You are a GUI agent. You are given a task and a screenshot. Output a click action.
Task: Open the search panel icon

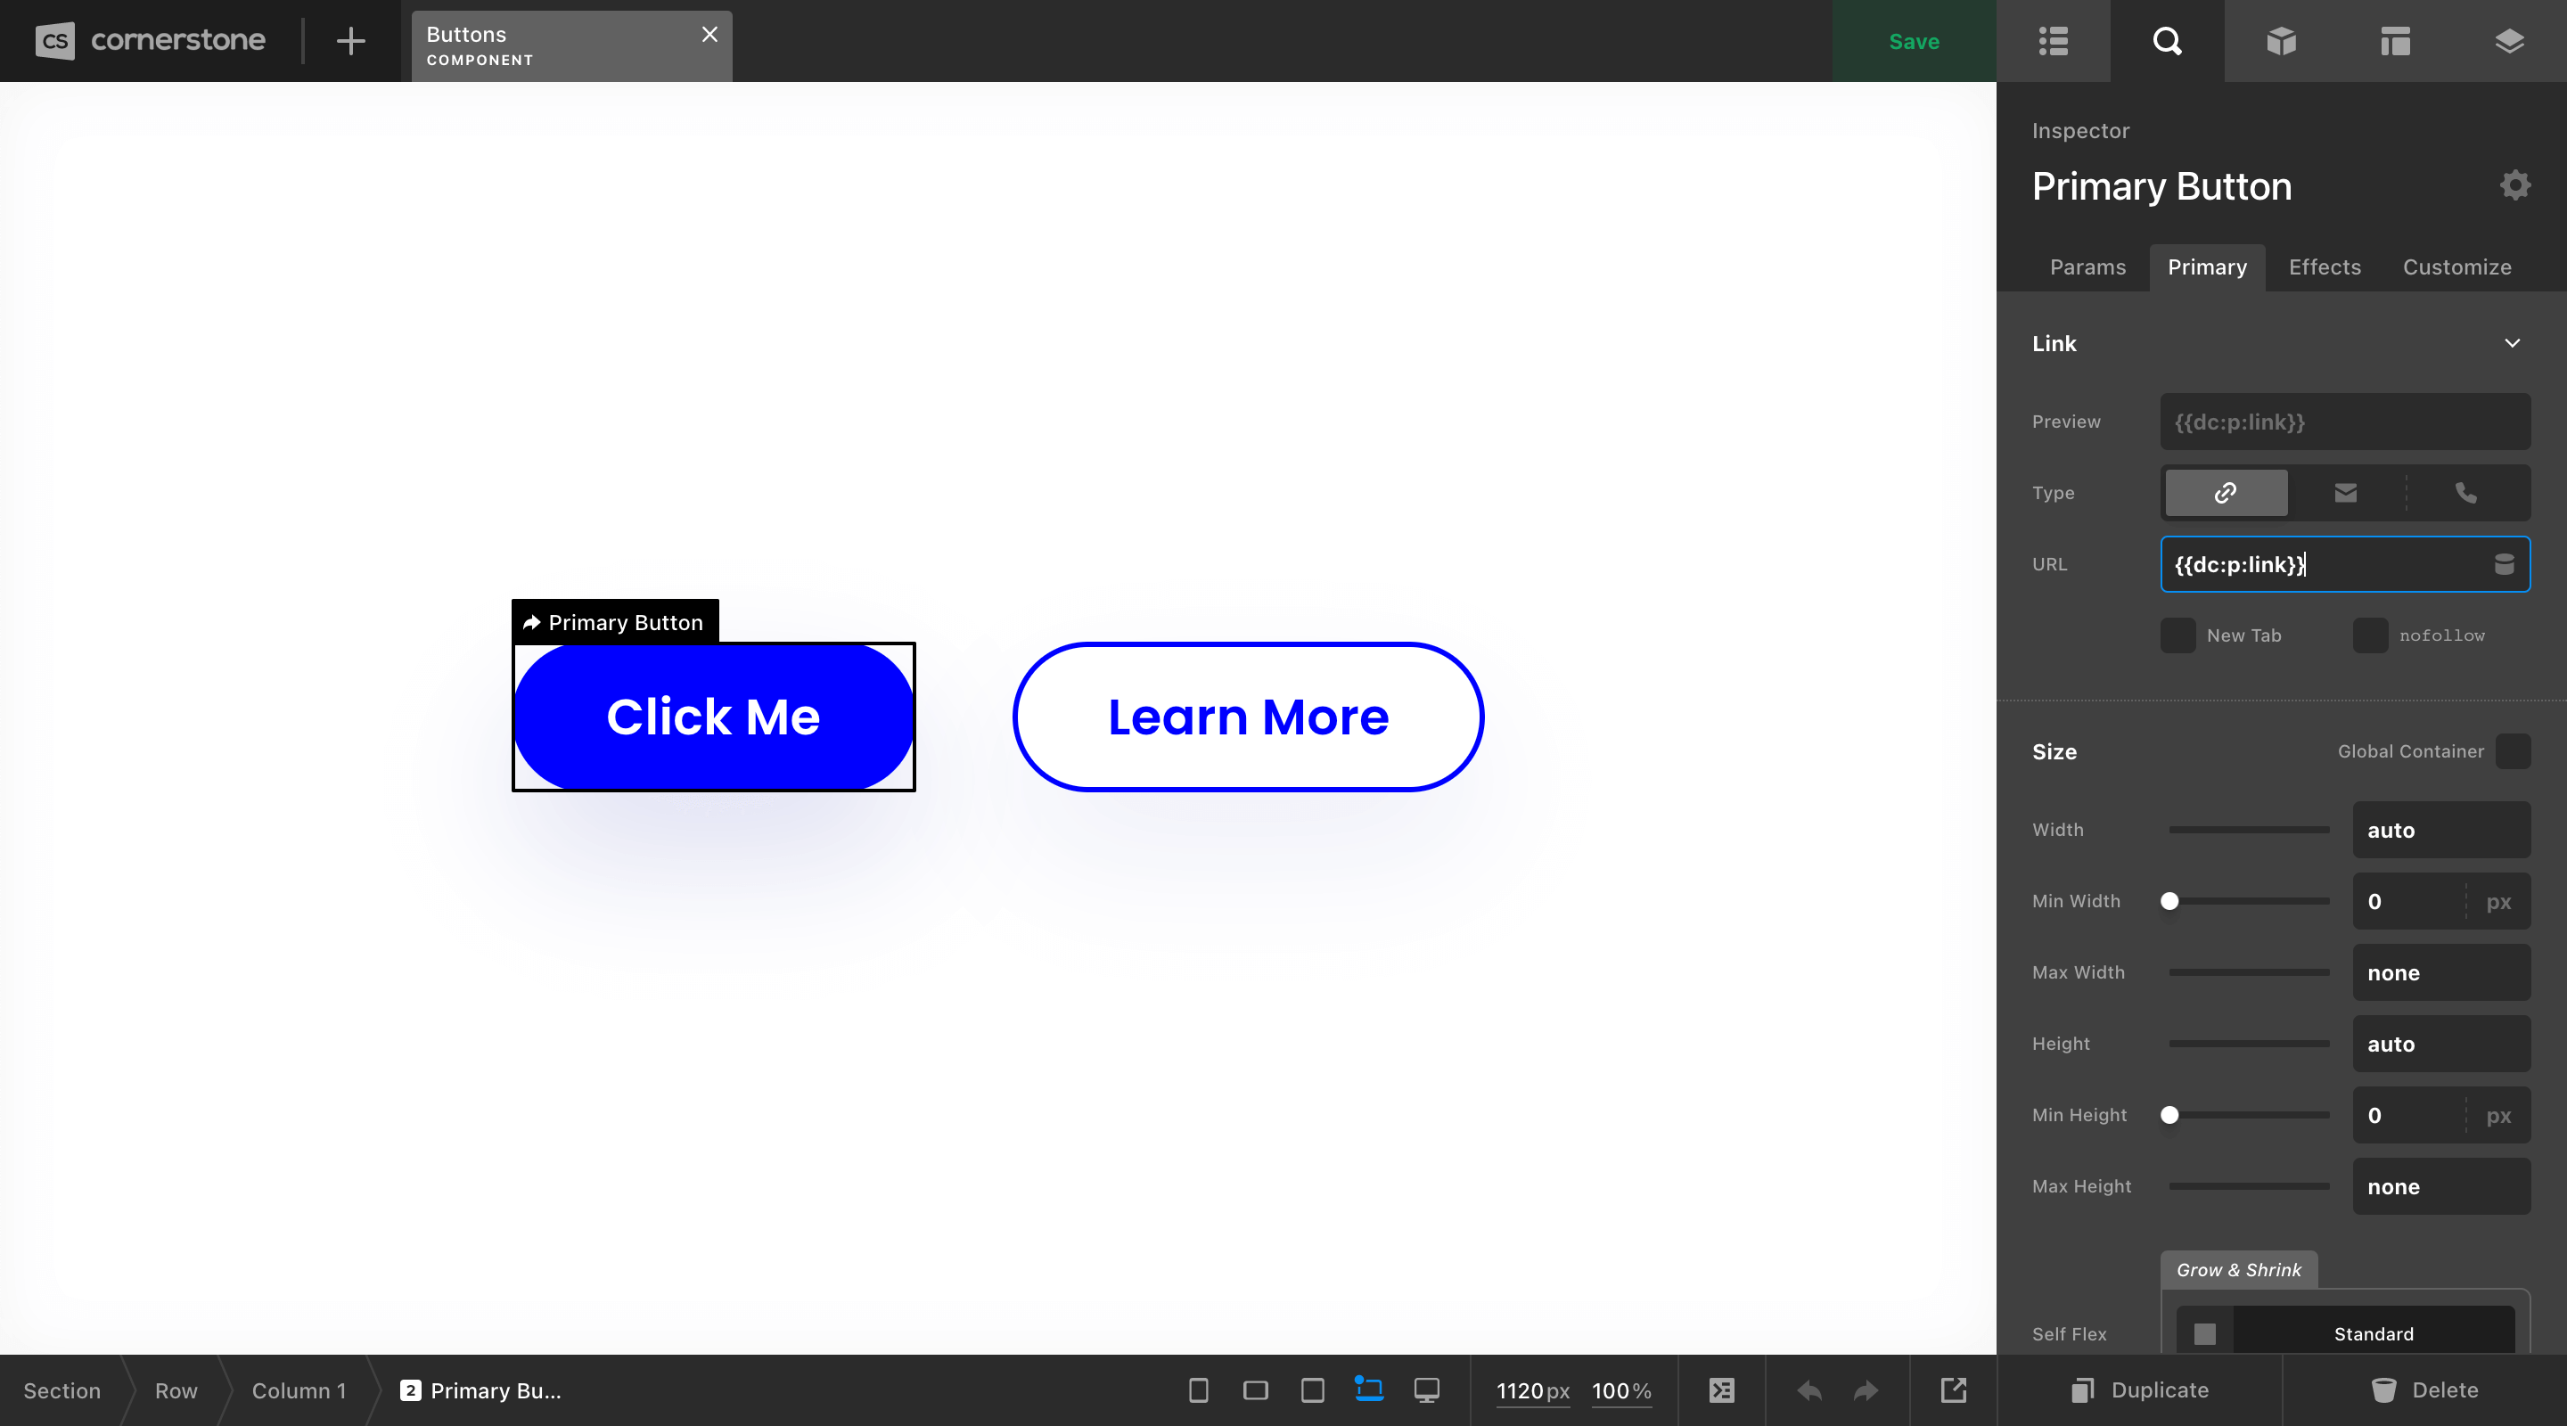[2165, 40]
